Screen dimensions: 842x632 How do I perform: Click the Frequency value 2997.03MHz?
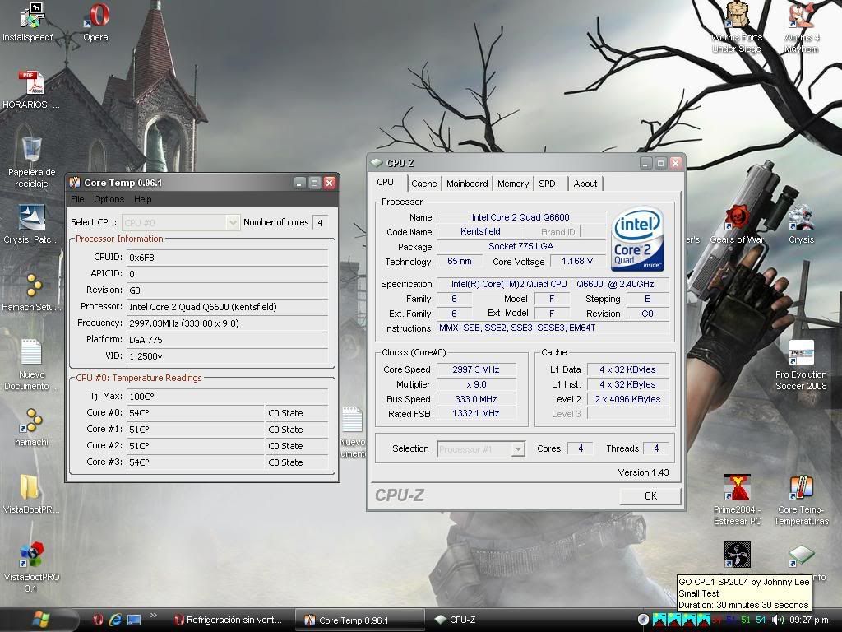227,323
